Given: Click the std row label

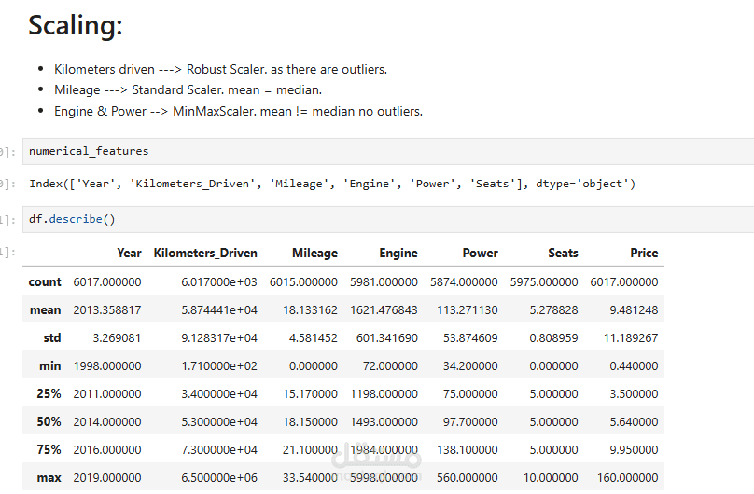Looking at the screenshot, I should tap(51, 337).
